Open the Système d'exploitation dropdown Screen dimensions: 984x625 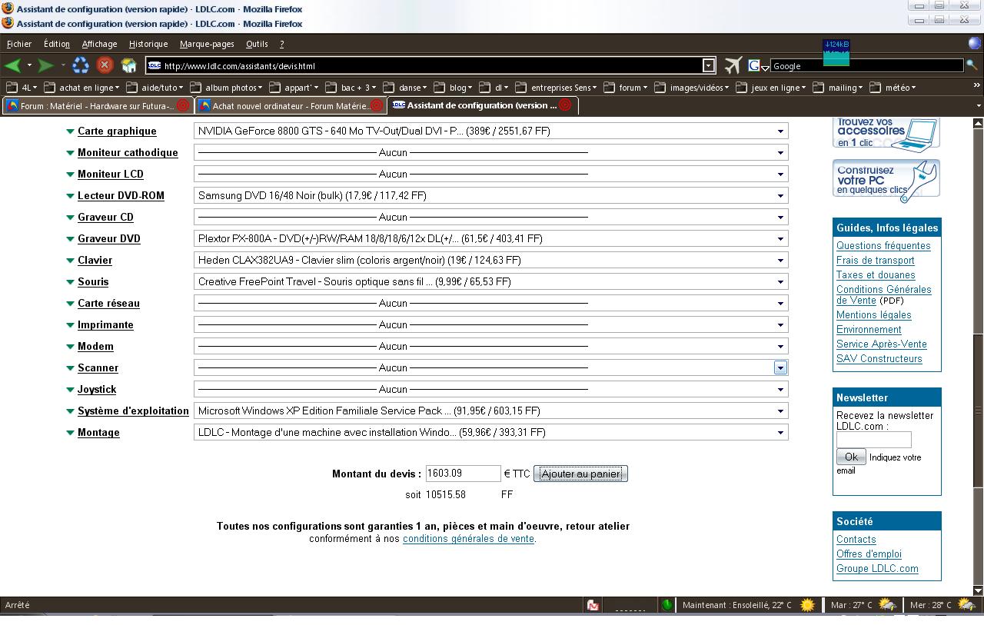tap(490, 411)
